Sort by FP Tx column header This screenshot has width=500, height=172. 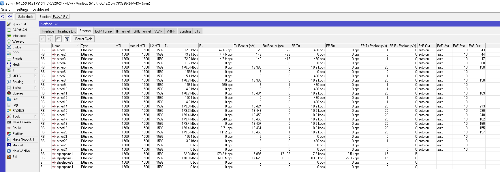tap(308, 46)
